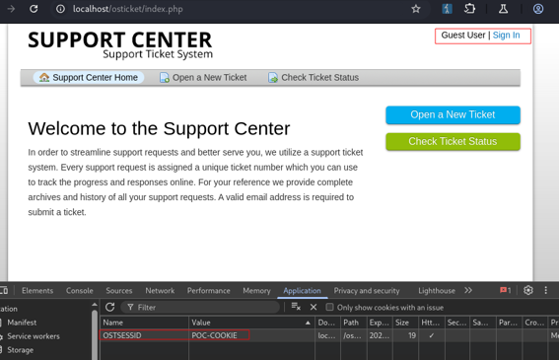Open the Memory tab
Screen dimensions: 559x360
click(256, 290)
